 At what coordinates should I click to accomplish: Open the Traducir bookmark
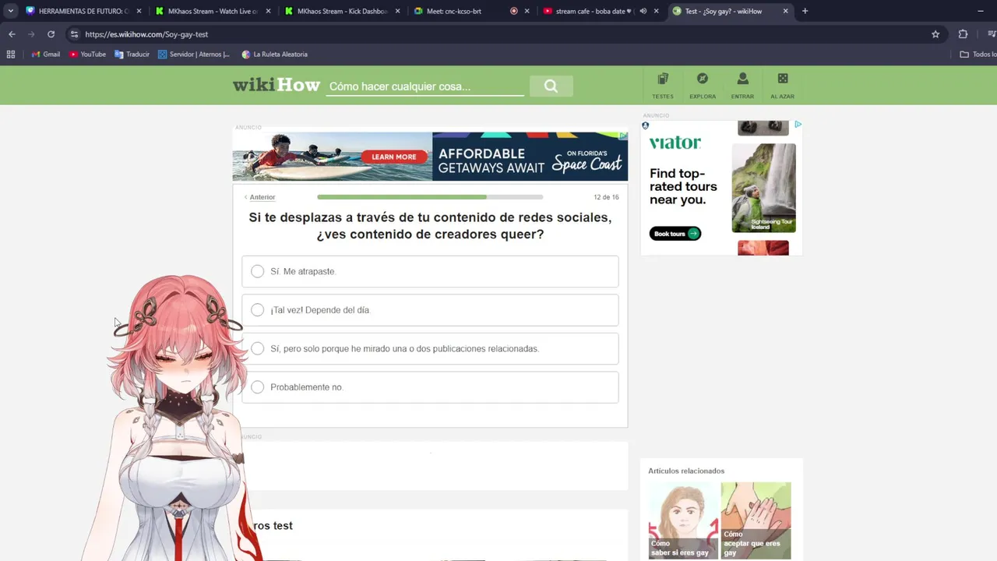click(132, 55)
